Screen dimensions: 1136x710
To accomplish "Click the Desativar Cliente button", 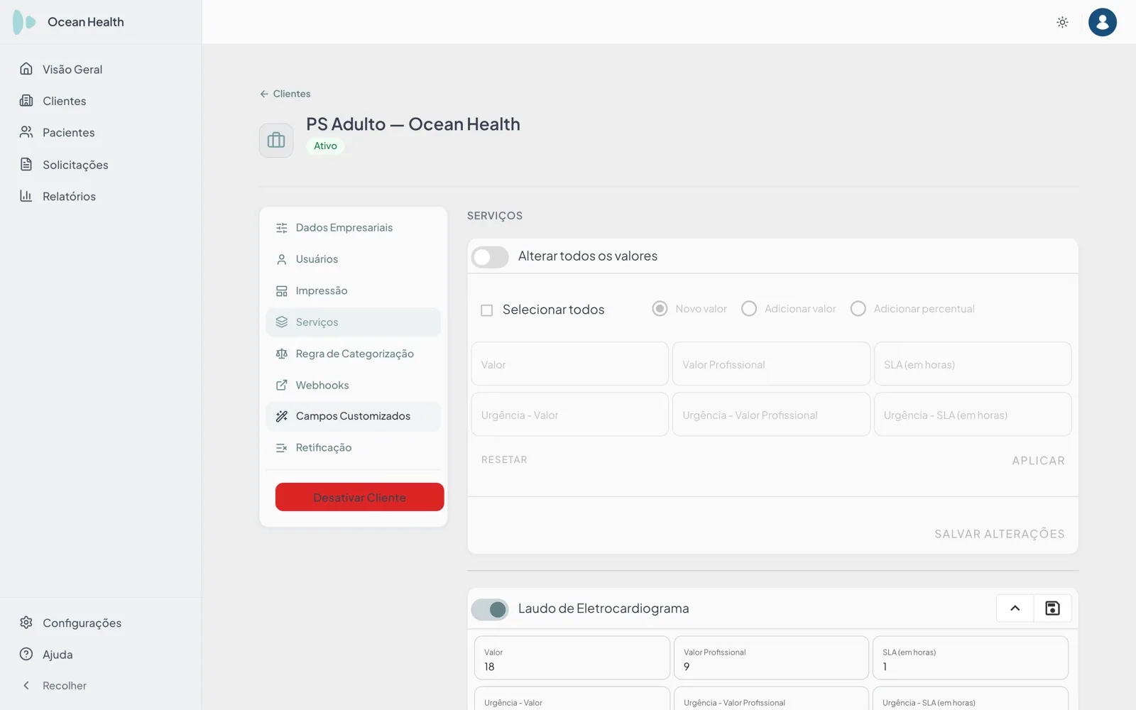I will pyautogui.click(x=360, y=497).
